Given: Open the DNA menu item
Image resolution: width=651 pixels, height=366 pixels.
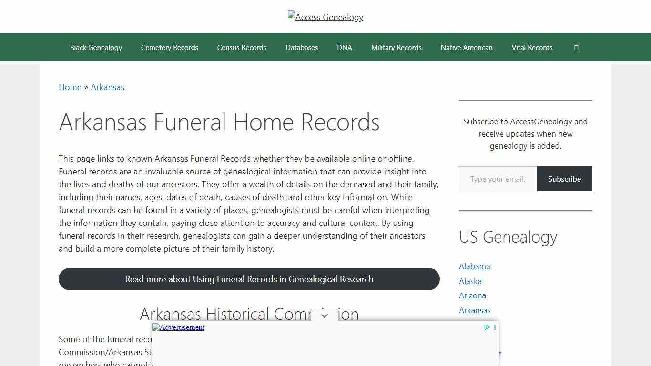Looking at the screenshot, I should (x=344, y=47).
